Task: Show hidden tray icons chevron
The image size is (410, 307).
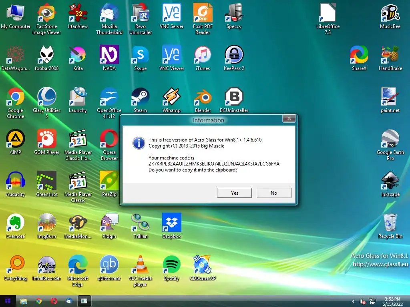Action: (x=353, y=301)
